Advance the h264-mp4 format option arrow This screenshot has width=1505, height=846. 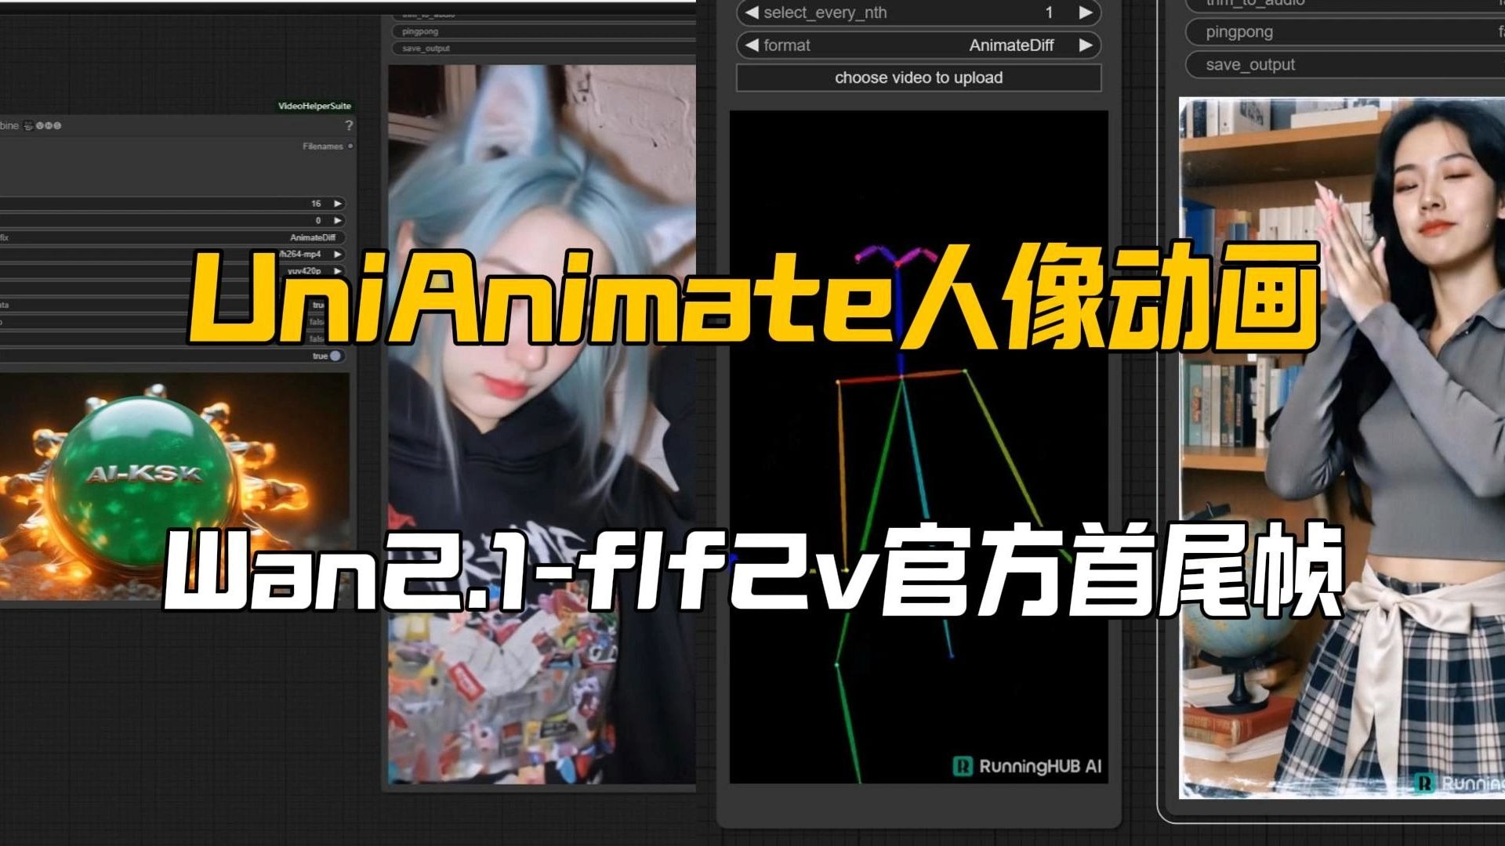pos(338,255)
